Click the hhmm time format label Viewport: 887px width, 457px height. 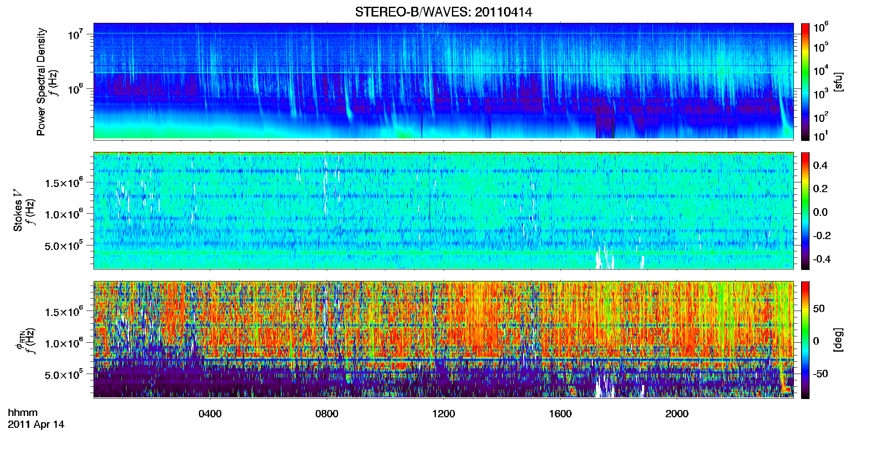coord(23,413)
